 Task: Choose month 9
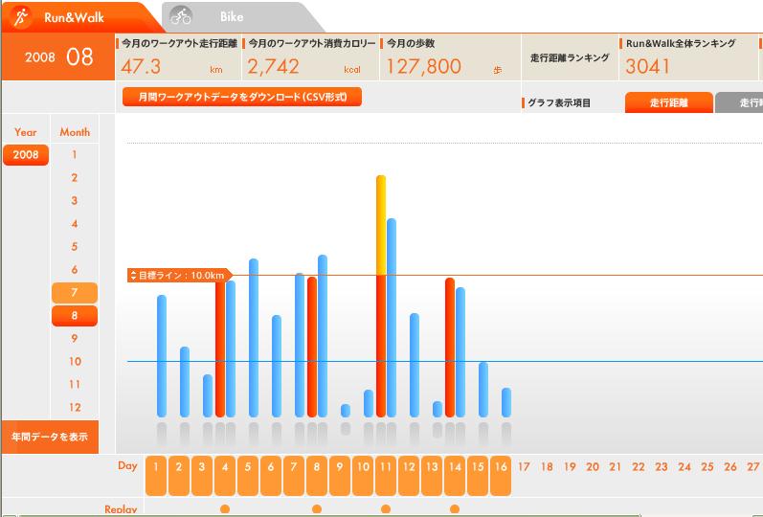coord(75,338)
